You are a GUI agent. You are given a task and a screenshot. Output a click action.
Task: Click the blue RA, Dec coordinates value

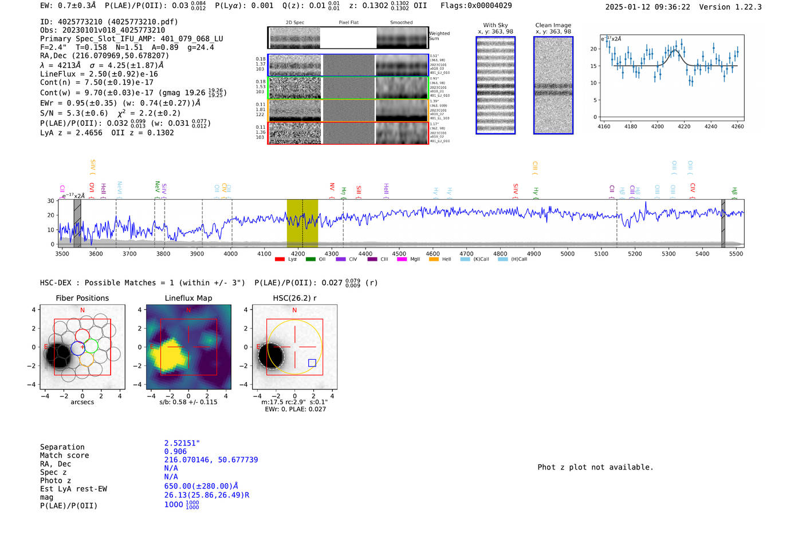(x=211, y=460)
